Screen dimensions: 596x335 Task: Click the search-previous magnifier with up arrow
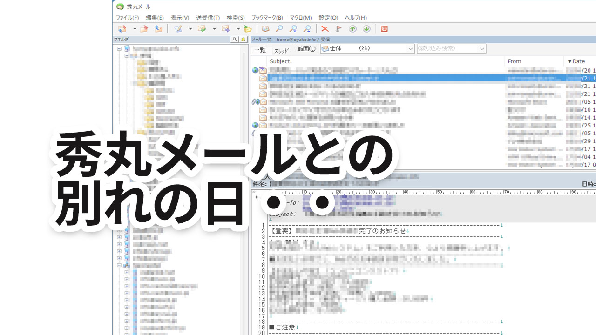(x=307, y=29)
